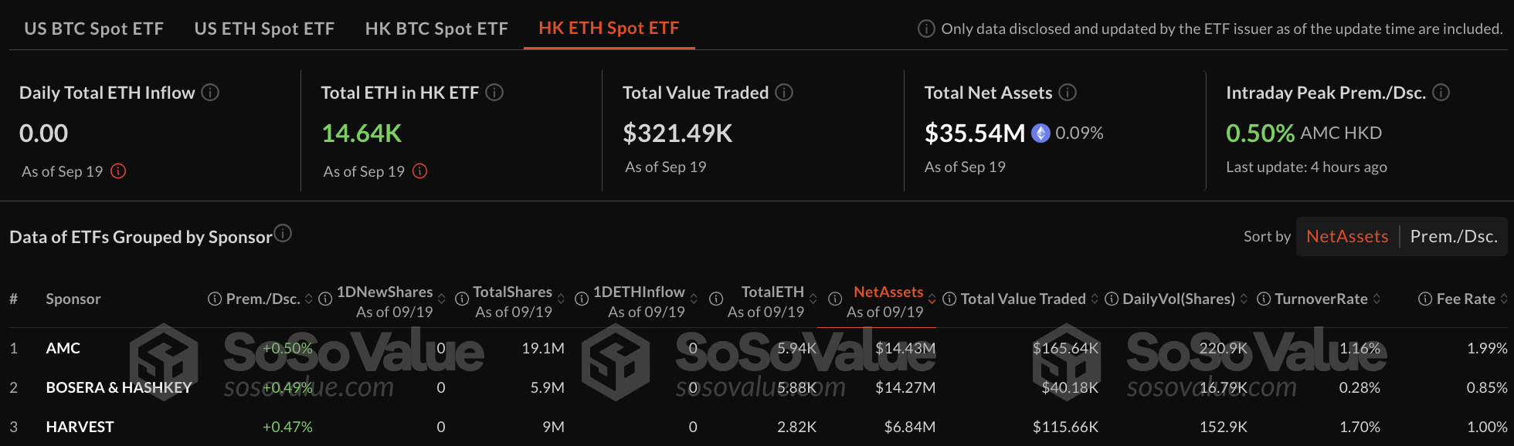1514x446 pixels.
Task: Click info icon beside Daily Total ETH Inflow
Action: point(210,93)
